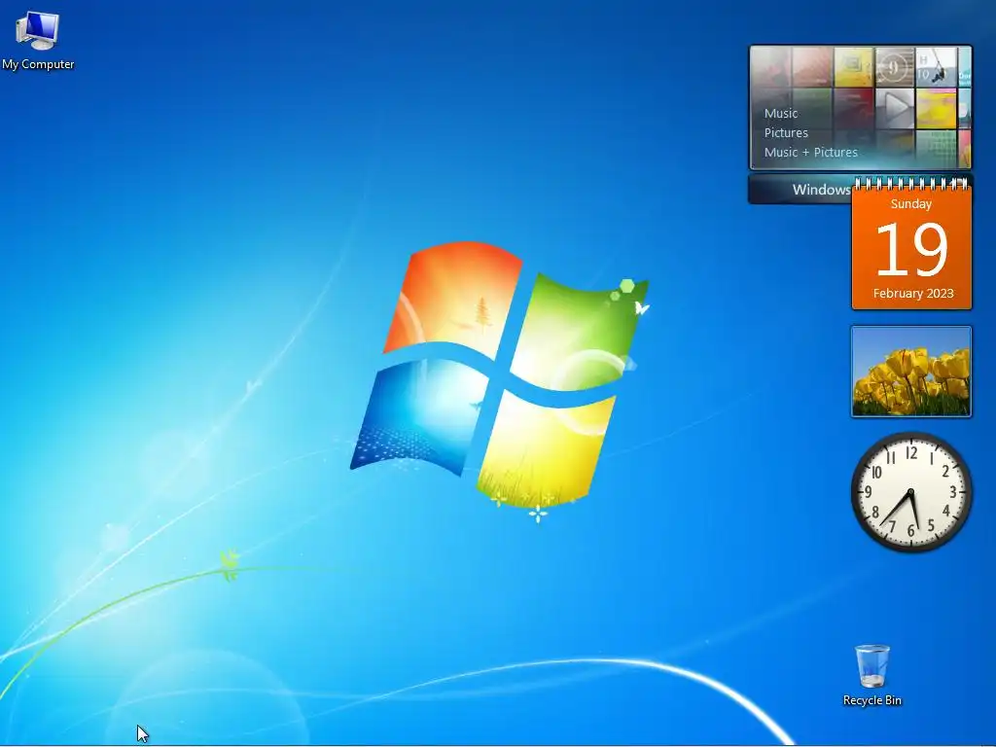Choose Pictures in Media Center gadget
This screenshot has width=996, height=747.
[786, 132]
